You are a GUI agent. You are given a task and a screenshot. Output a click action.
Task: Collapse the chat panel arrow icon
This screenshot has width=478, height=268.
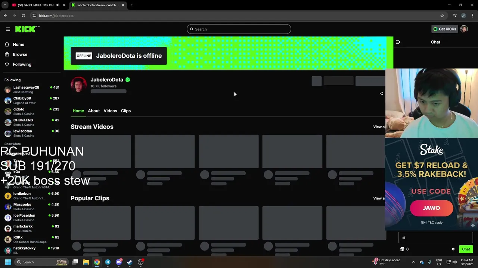pos(398,42)
